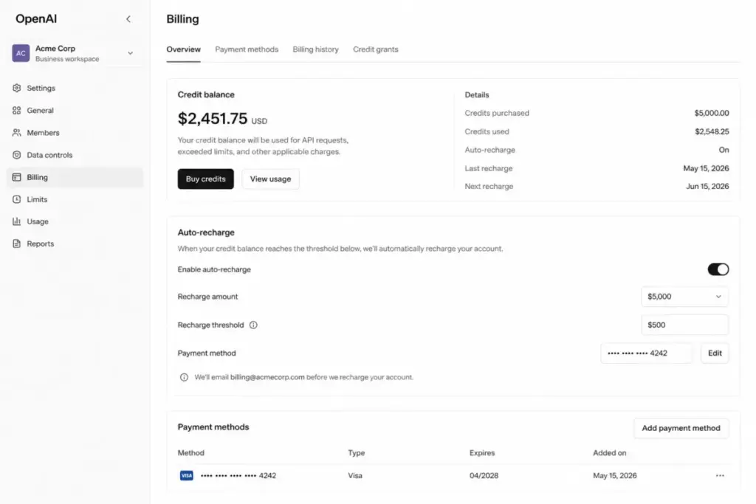Click the Added on column header
Screen dimensions: 756x504
tap(609, 453)
